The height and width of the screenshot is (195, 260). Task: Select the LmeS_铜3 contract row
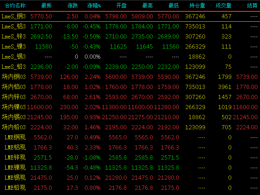(130, 16)
